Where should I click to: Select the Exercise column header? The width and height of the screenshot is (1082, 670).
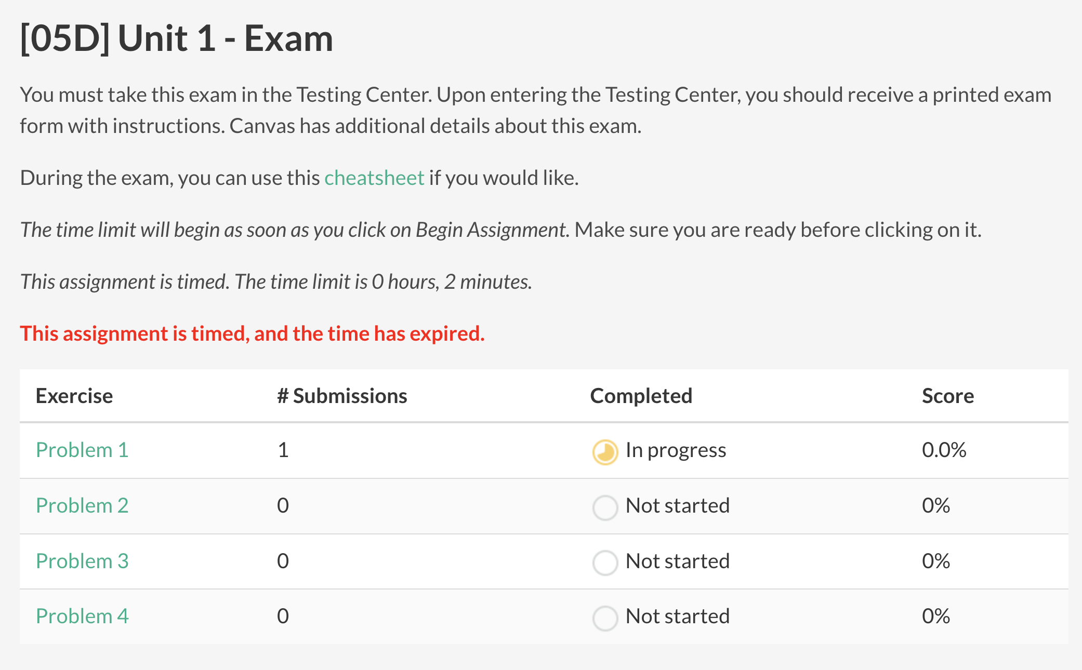coord(74,396)
